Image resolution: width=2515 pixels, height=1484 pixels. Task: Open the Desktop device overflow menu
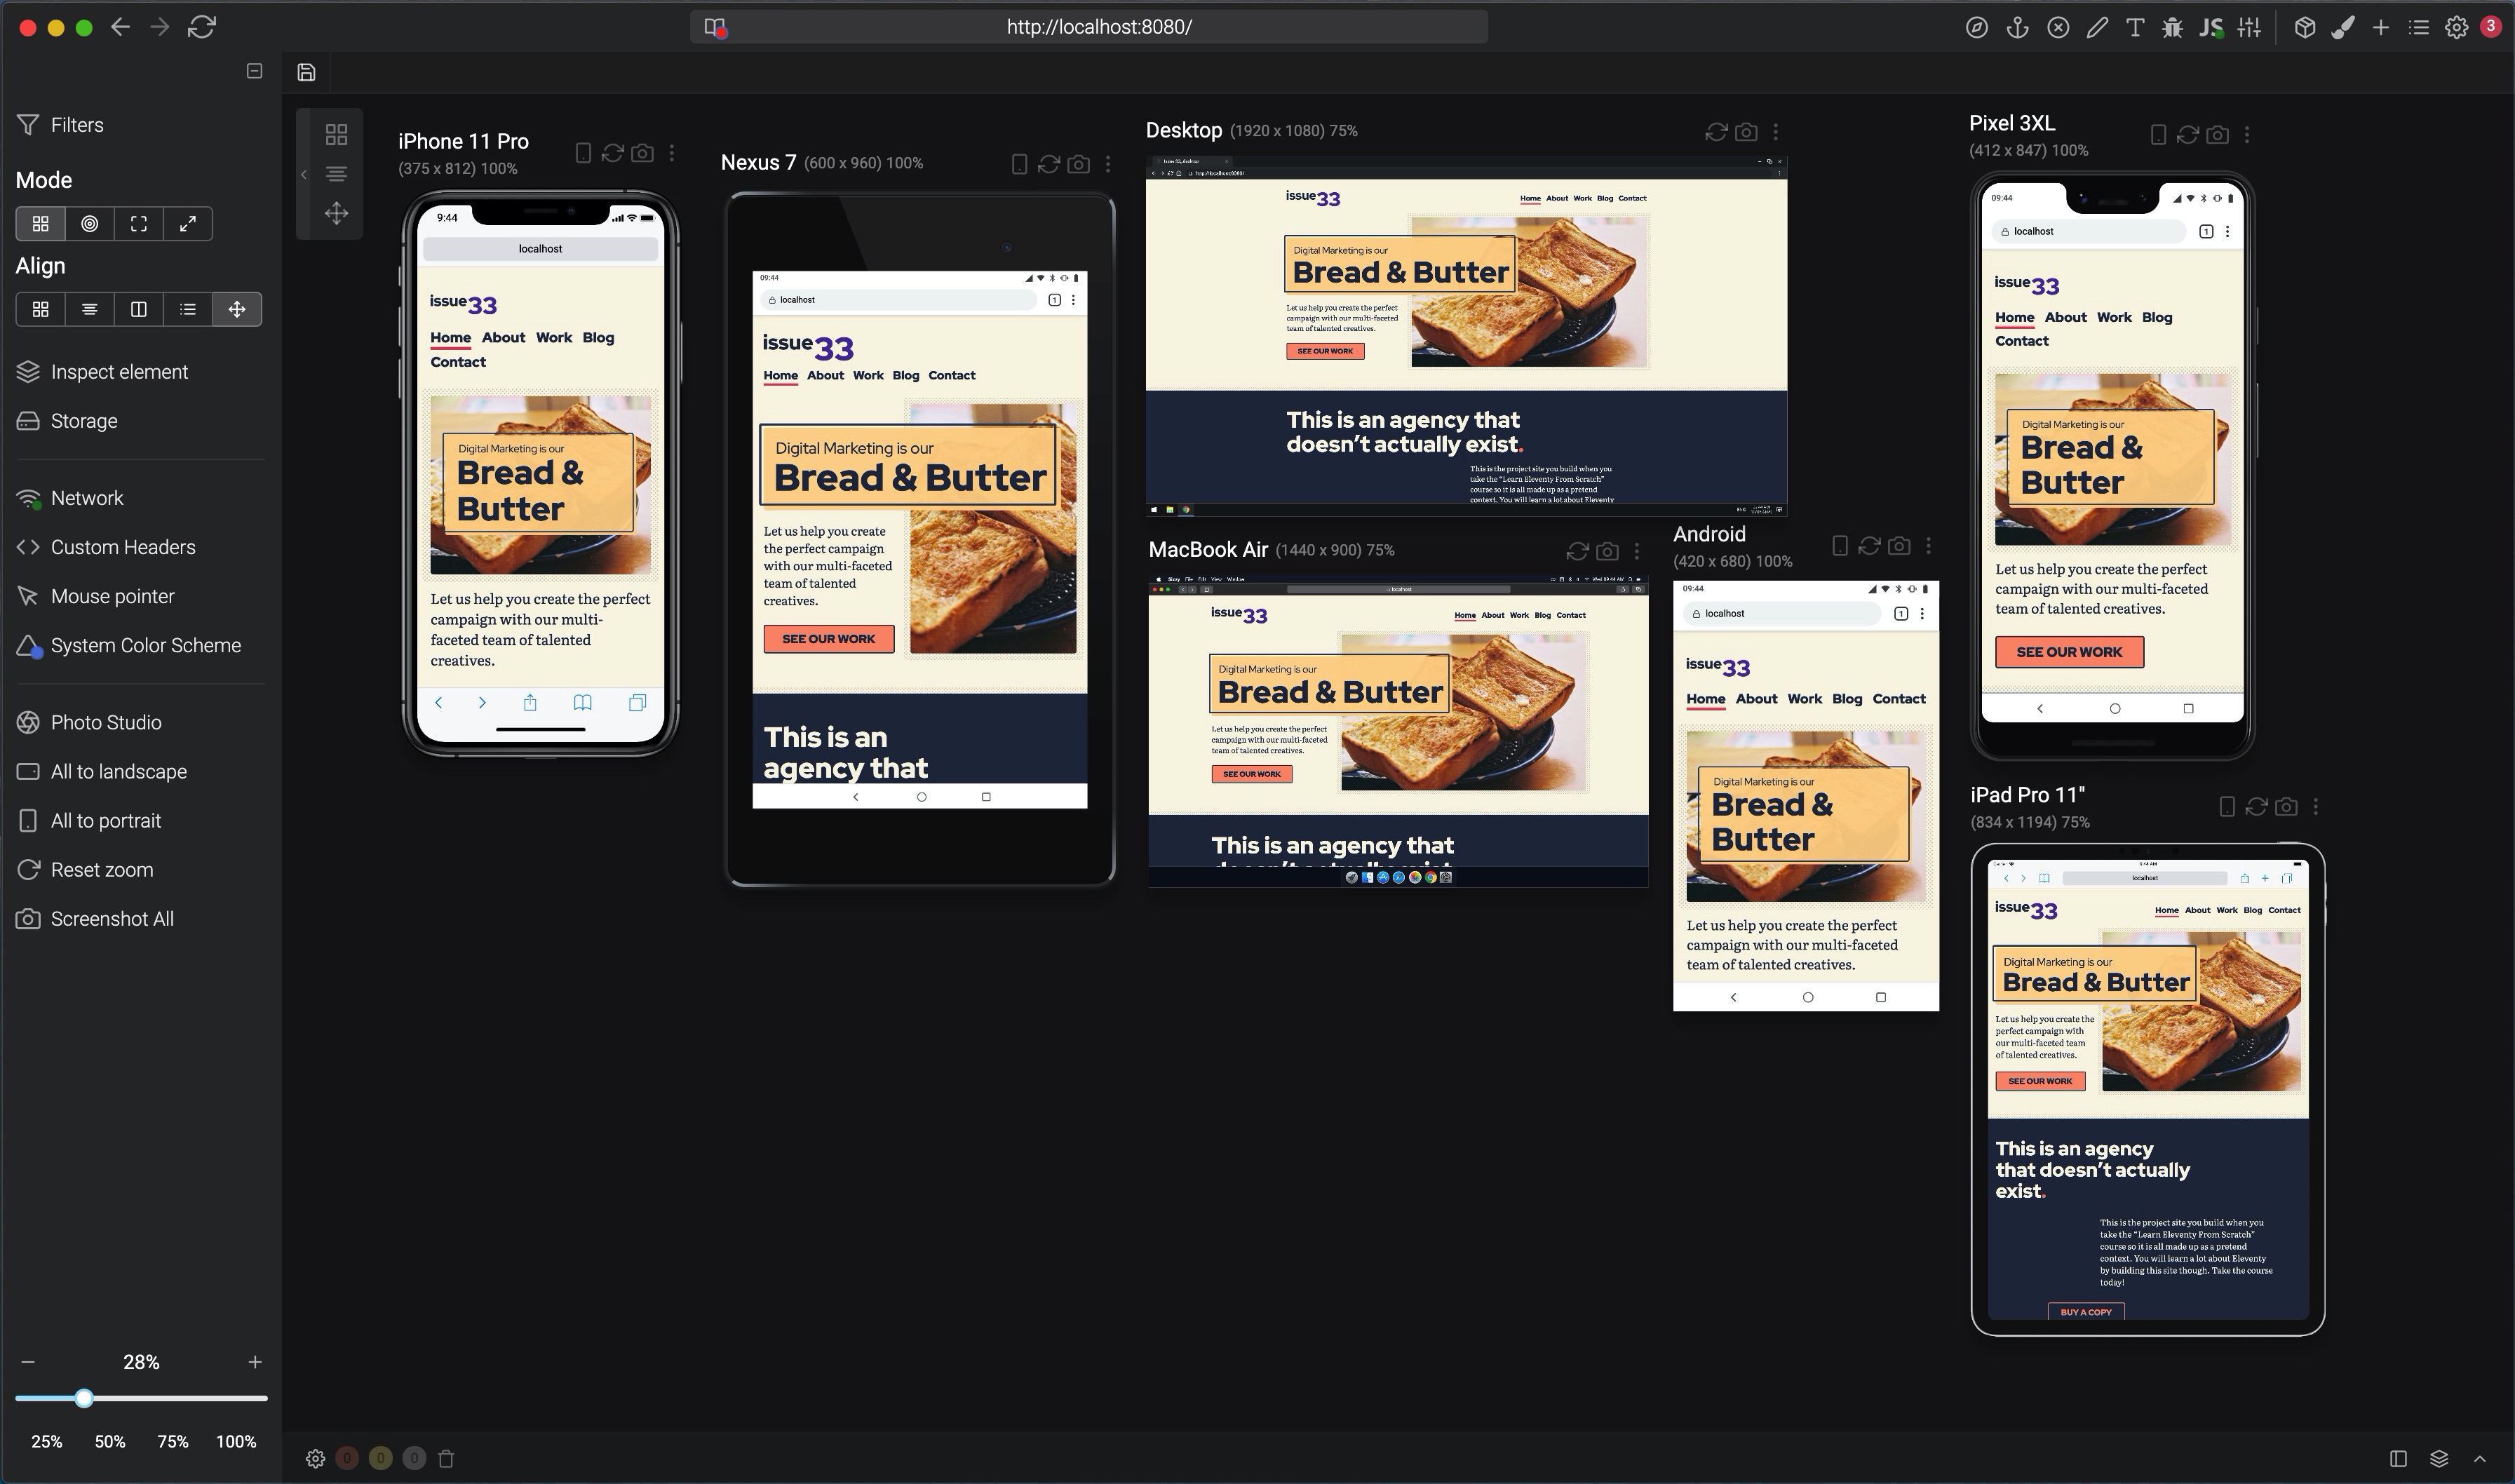(1776, 131)
